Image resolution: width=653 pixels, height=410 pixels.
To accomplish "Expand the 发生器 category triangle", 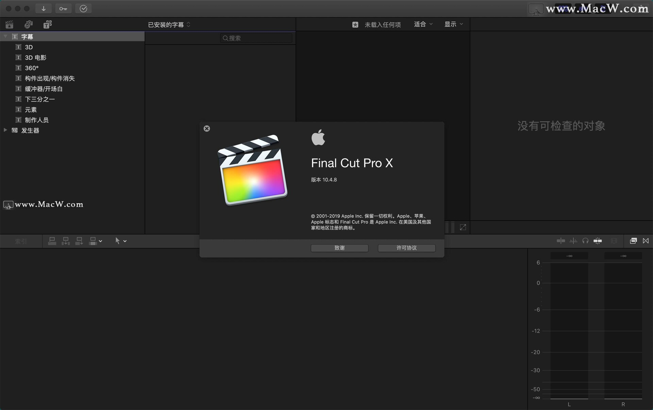I will (5, 130).
